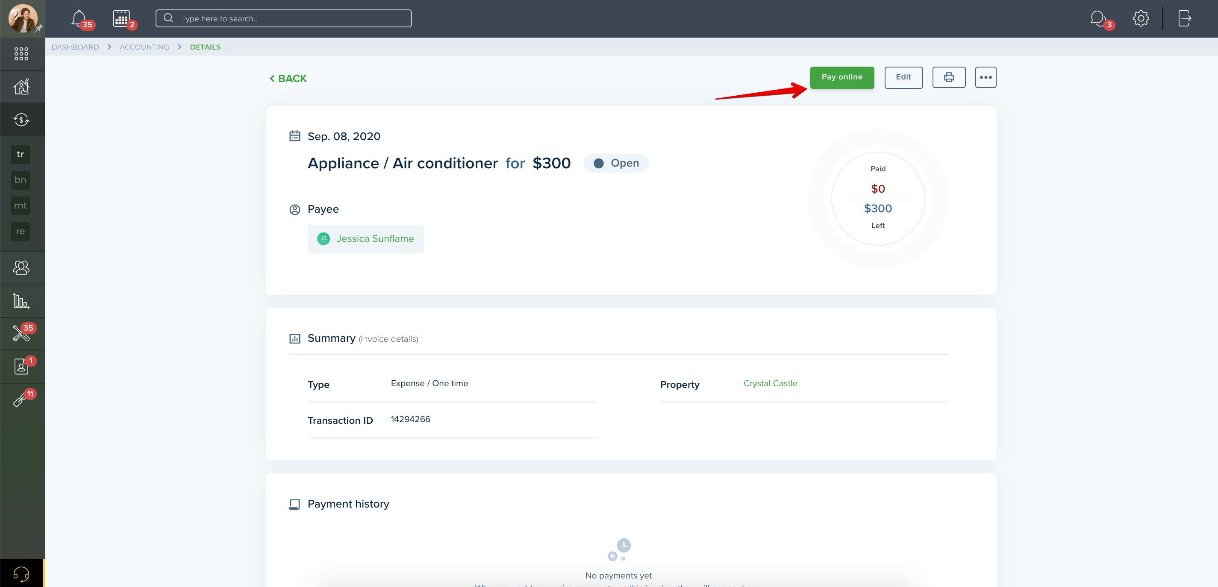Click the Back link

pos(288,79)
